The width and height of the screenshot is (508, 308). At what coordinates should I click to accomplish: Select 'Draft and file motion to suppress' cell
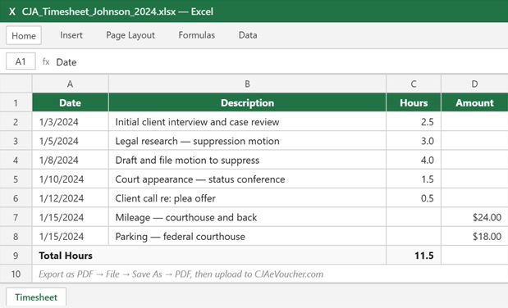coord(247,160)
